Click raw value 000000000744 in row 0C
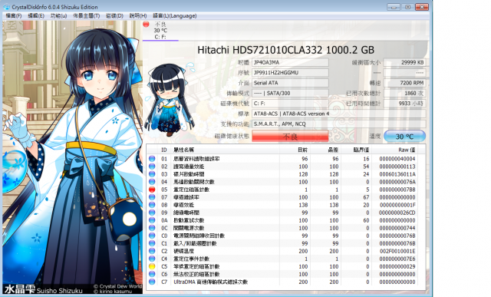This screenshot has height=297, width=491. tap(397, 228)
